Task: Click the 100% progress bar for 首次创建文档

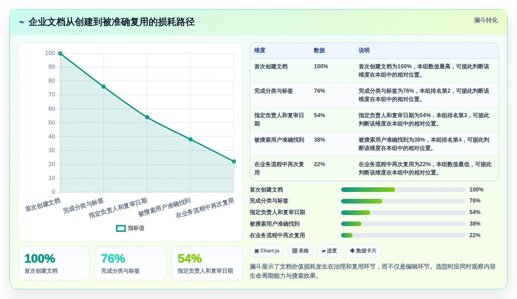Action: [x=403, y=190]
